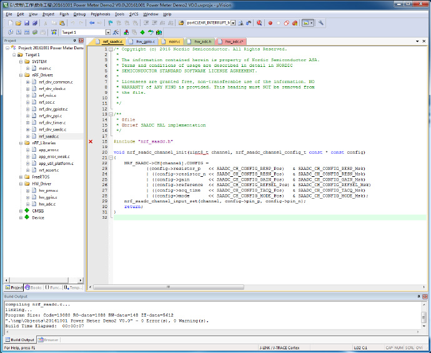Viewport: 431px width, 353px height.
Task: Collapse the HW_Driver group
Action: [21, 184]
